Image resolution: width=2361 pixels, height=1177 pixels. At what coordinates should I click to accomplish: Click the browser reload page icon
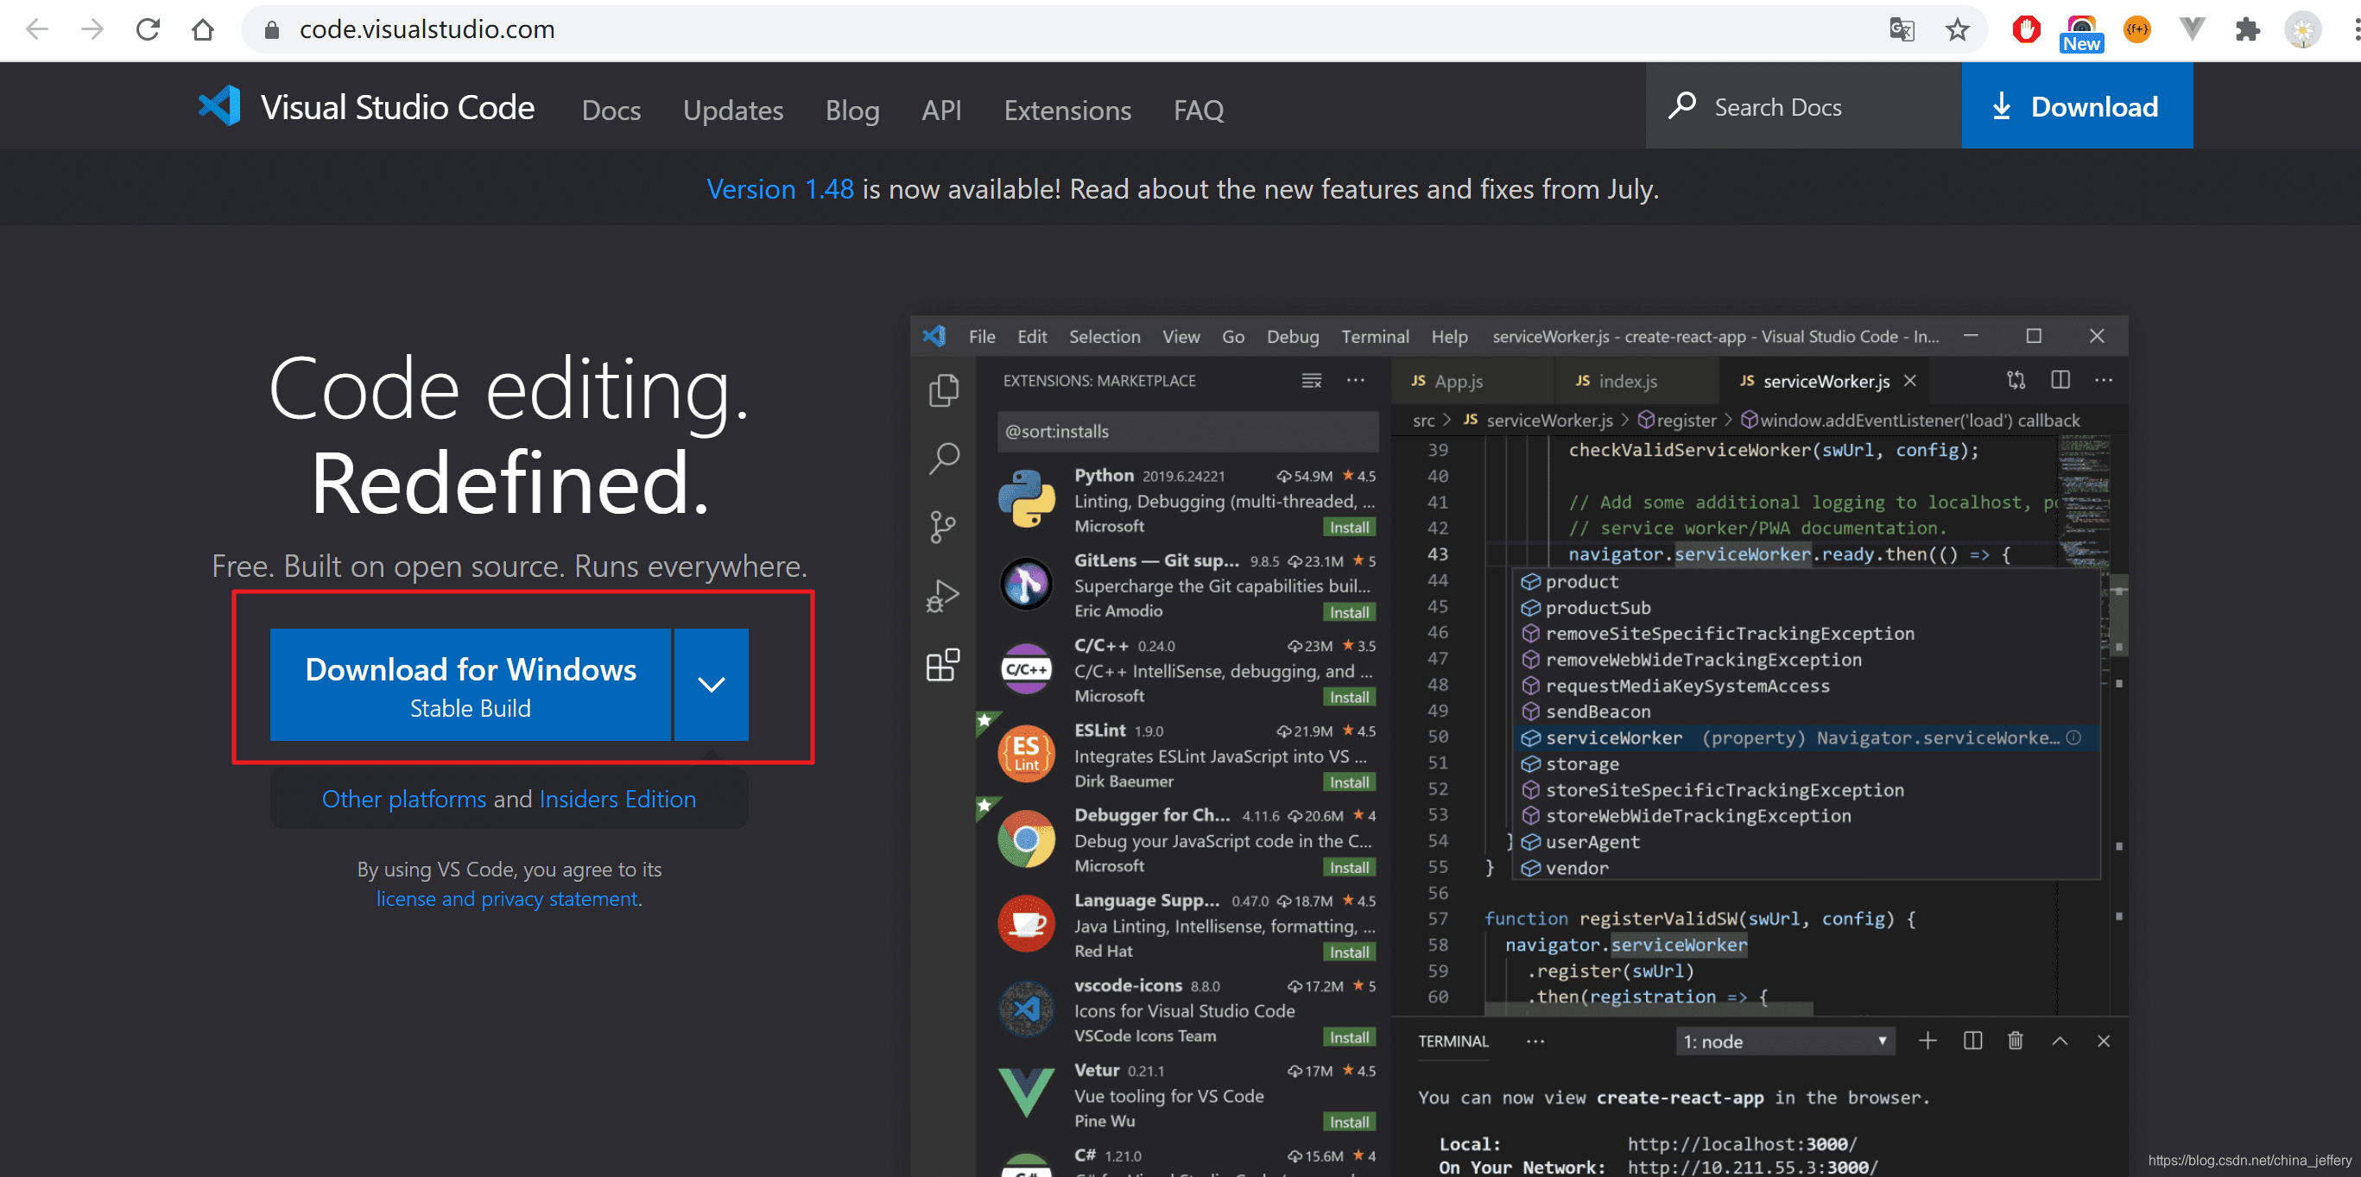[148, 29]
